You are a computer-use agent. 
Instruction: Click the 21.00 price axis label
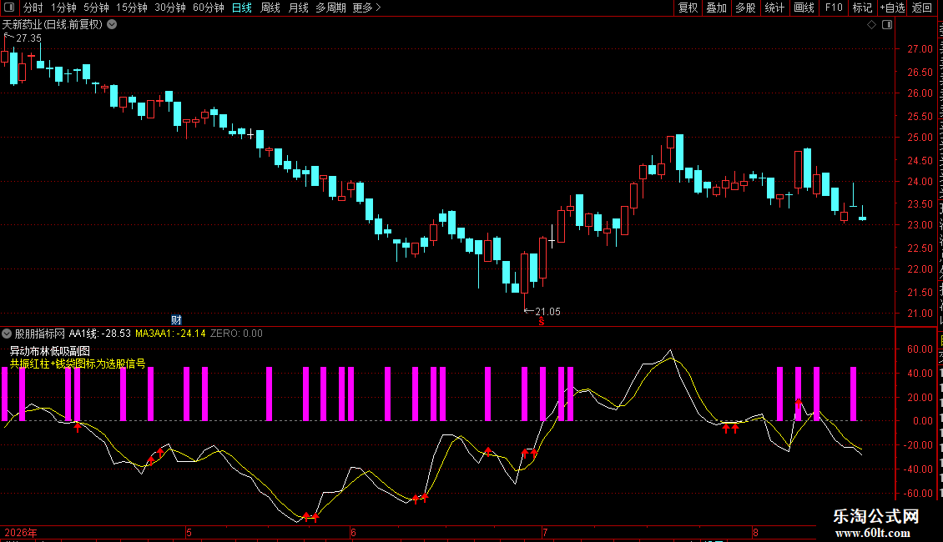click(920, 314)
